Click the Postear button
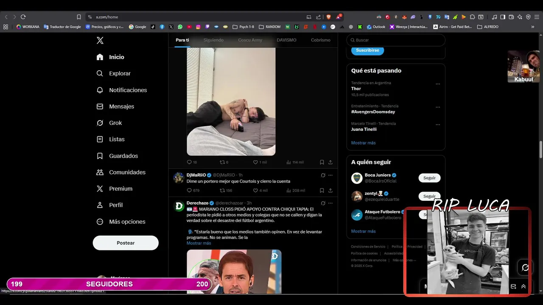This screenshot has height=305, width=543. click(126, 243)
